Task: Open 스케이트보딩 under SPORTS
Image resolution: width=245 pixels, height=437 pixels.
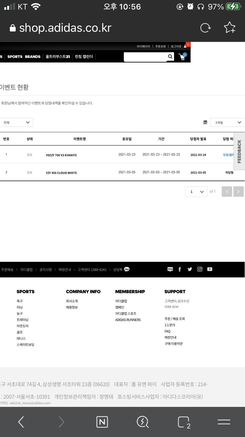Action: point(25,345)
